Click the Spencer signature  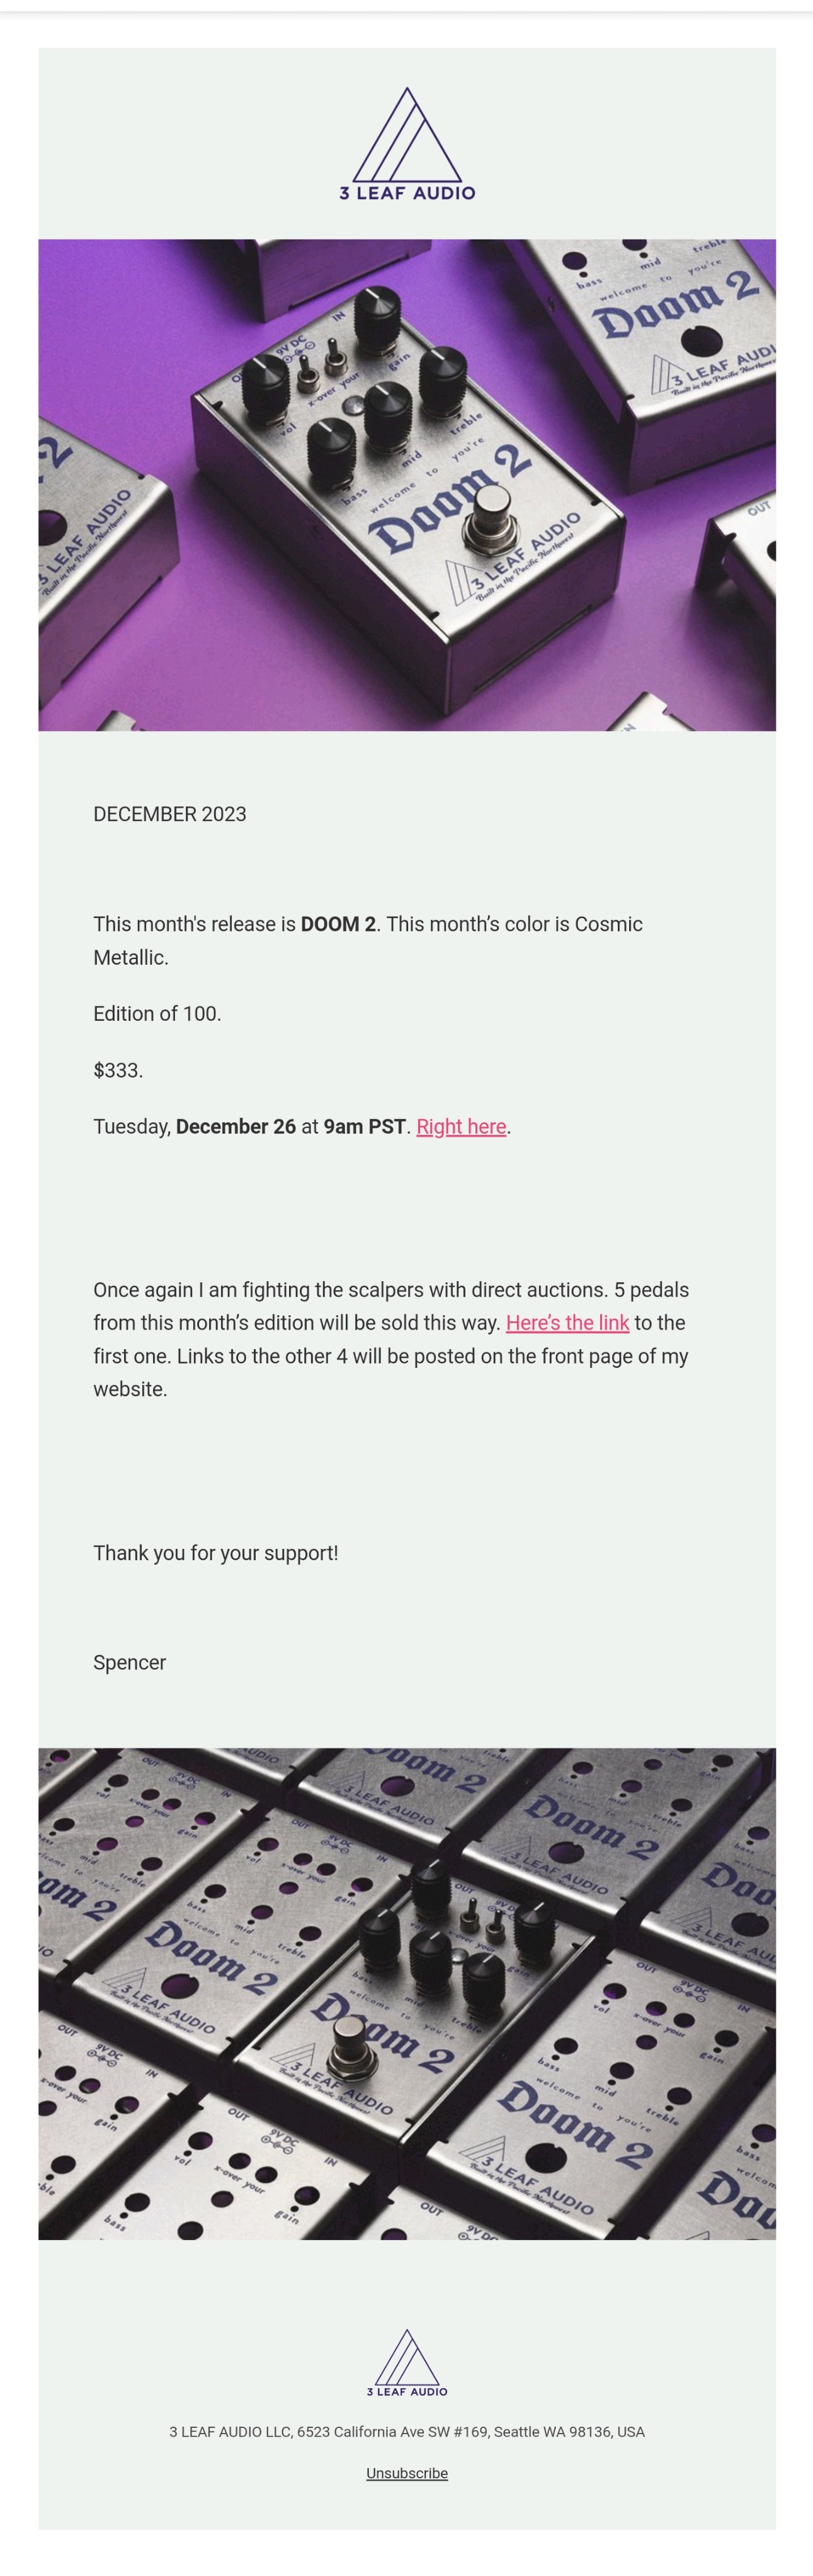[x=130, y=1662]
